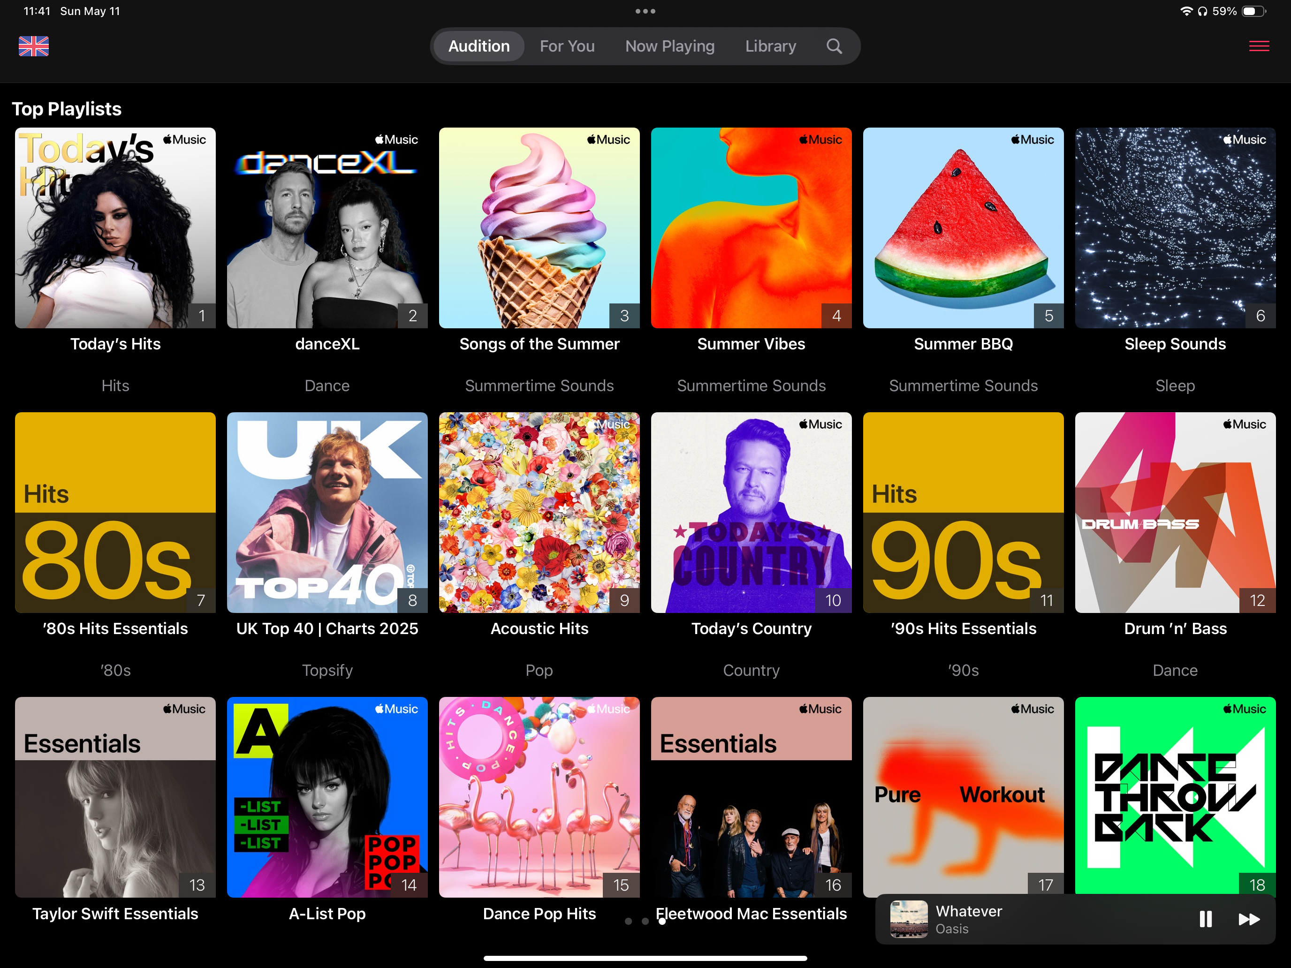
Task: Tap Dance genre under Drum 'n' Bass
Action: pos(1175,670)
